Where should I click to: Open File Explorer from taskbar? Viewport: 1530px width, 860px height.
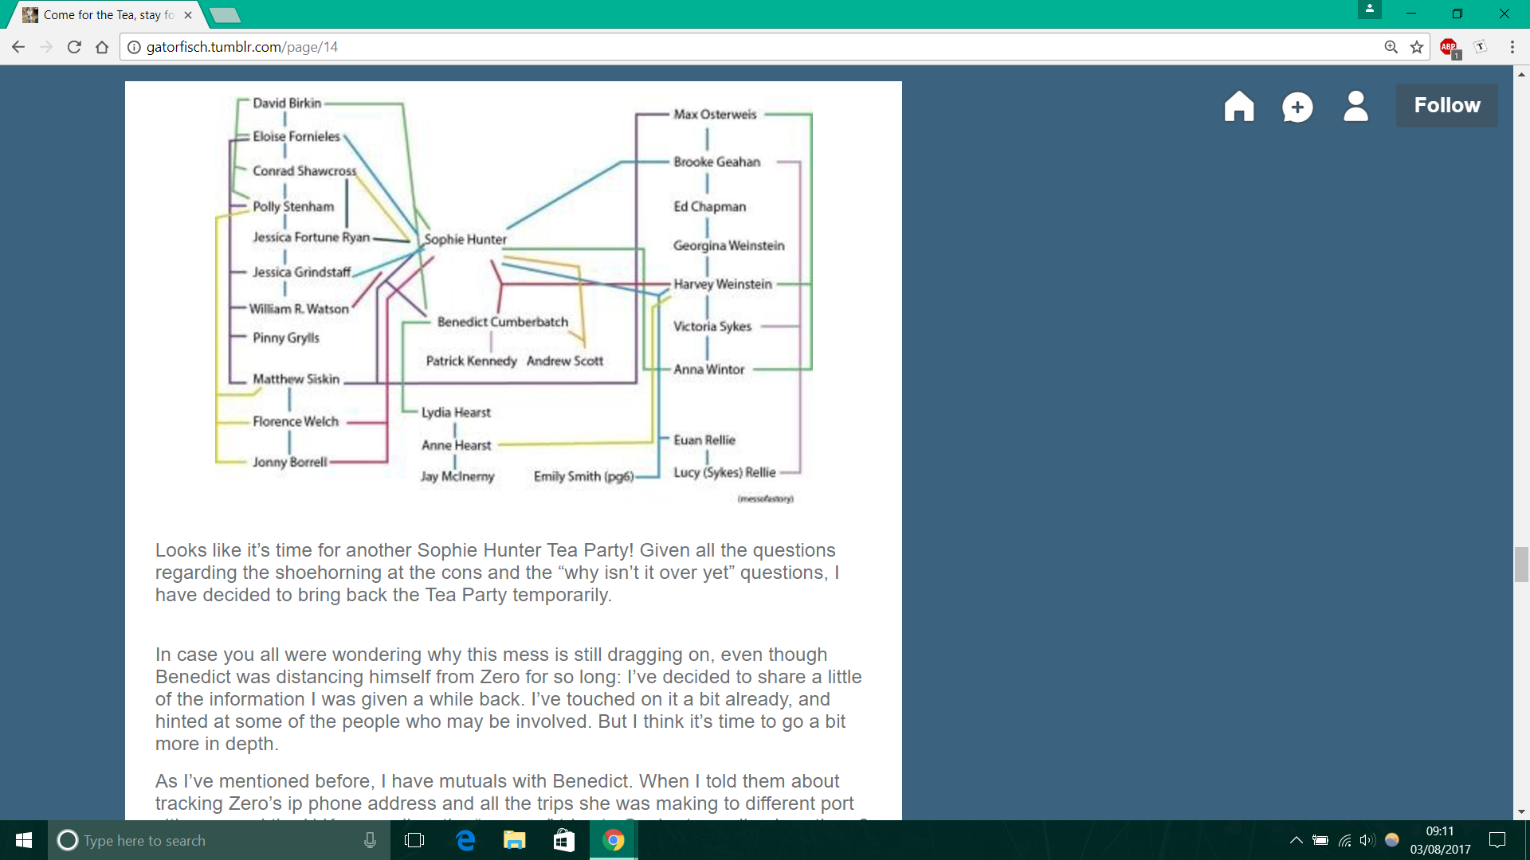tap(515, 840)
